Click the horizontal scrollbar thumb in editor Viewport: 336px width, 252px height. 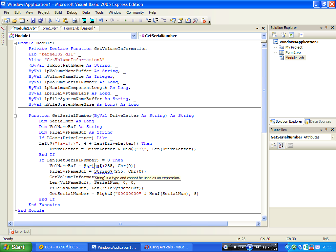(x=120, y=224)
